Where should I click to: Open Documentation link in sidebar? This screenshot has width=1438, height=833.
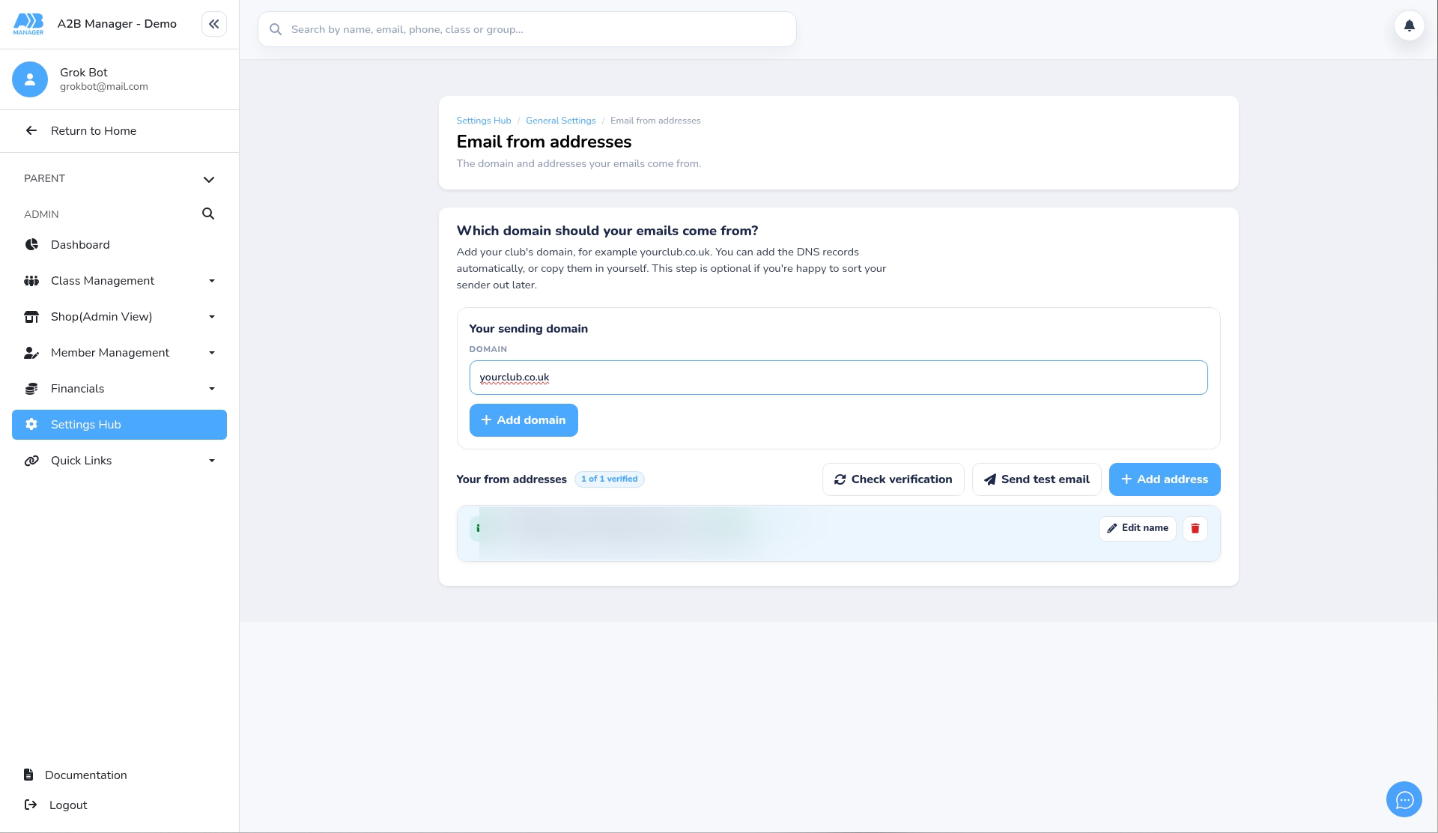86,775
